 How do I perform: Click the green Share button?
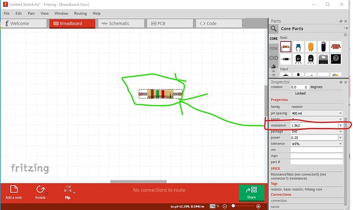point(252,193)
